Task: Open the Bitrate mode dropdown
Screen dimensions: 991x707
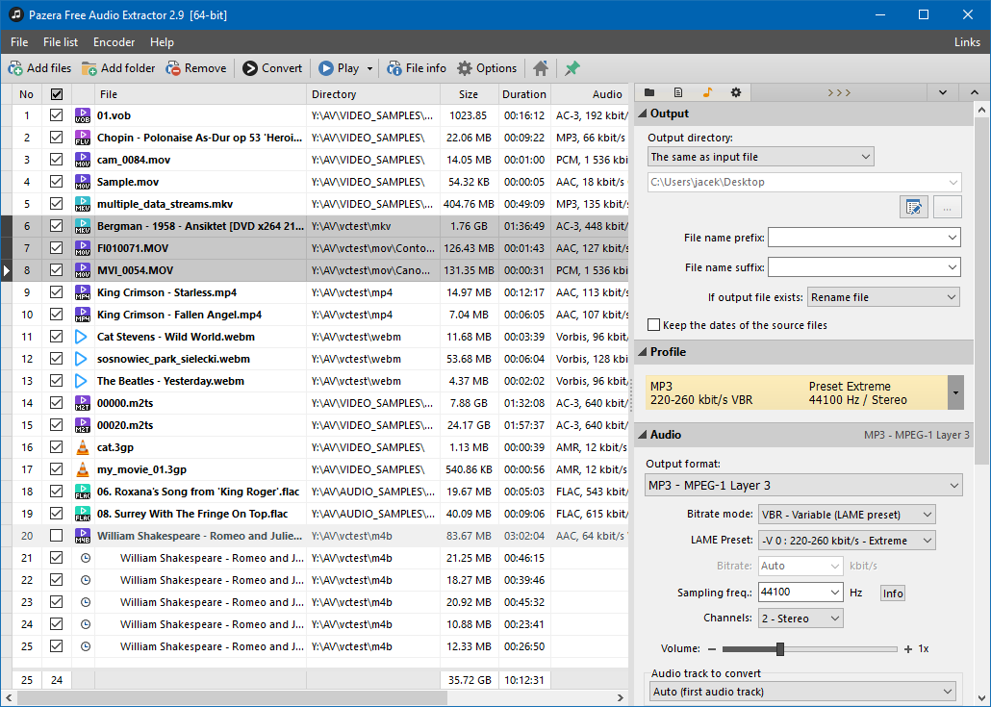Action: point(847,515)
